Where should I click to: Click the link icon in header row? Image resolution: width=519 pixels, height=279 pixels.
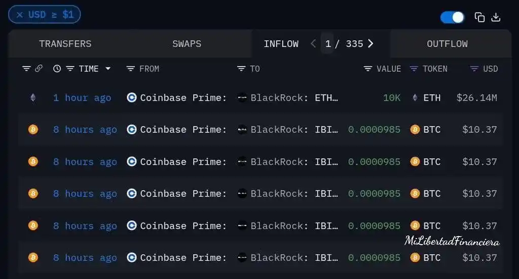pyautogui.click(x=39, y=68)
